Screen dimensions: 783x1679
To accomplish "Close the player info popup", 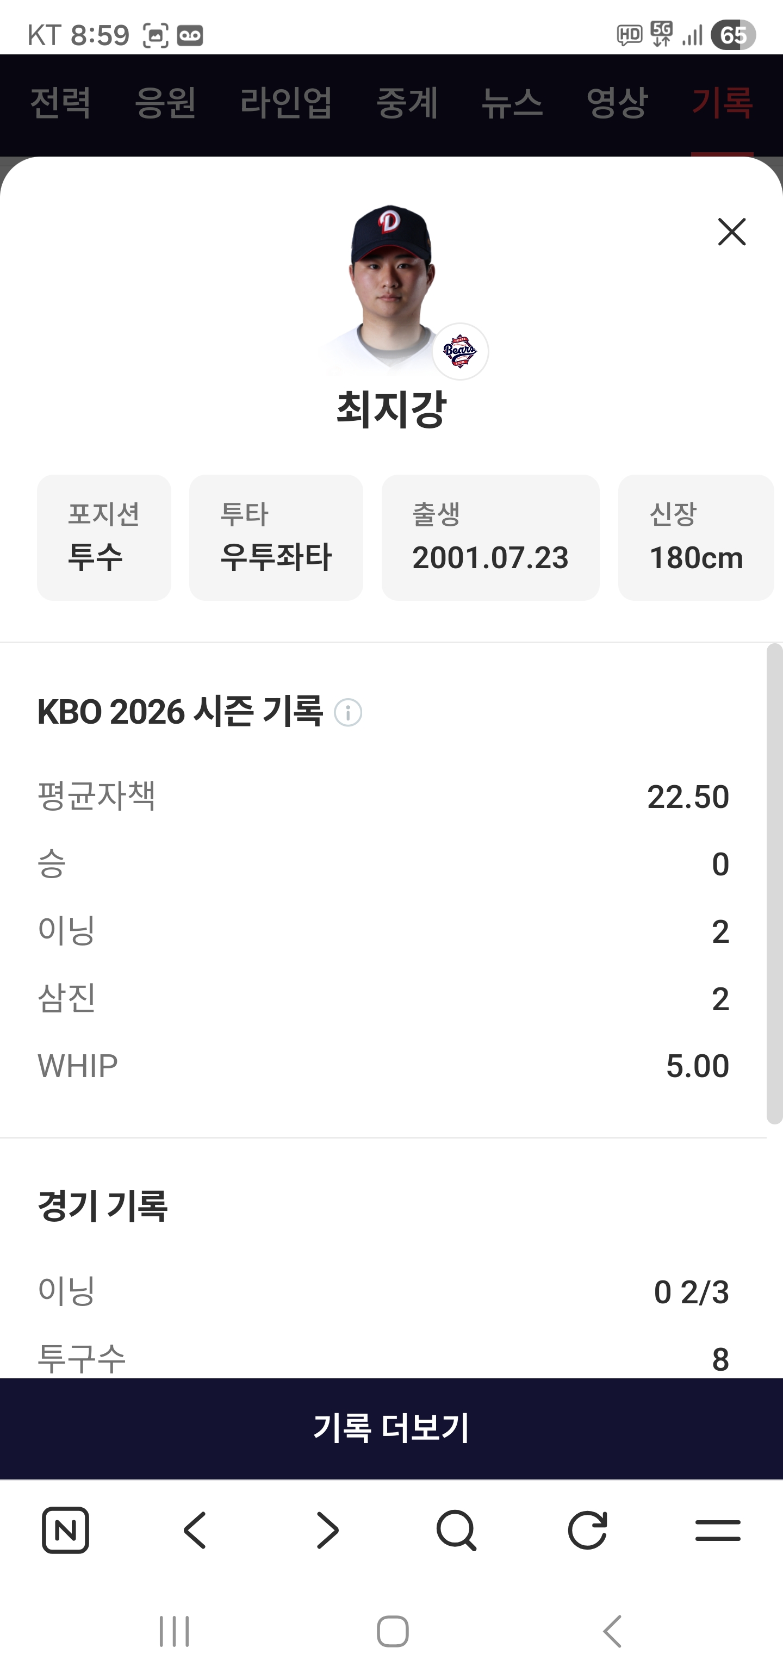I will [x=731, y=232].
